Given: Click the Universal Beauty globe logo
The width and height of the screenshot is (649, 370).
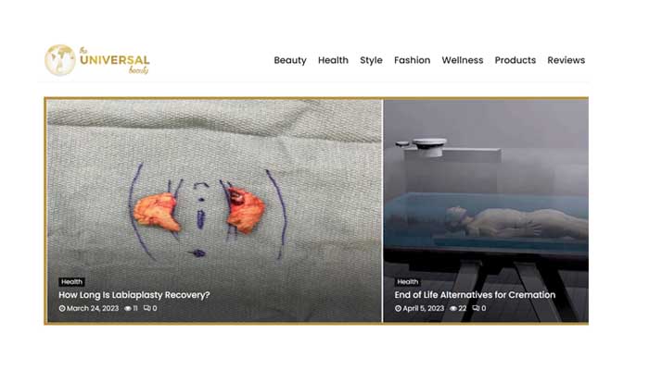Looking at the screenshot, I should [96, 60].
